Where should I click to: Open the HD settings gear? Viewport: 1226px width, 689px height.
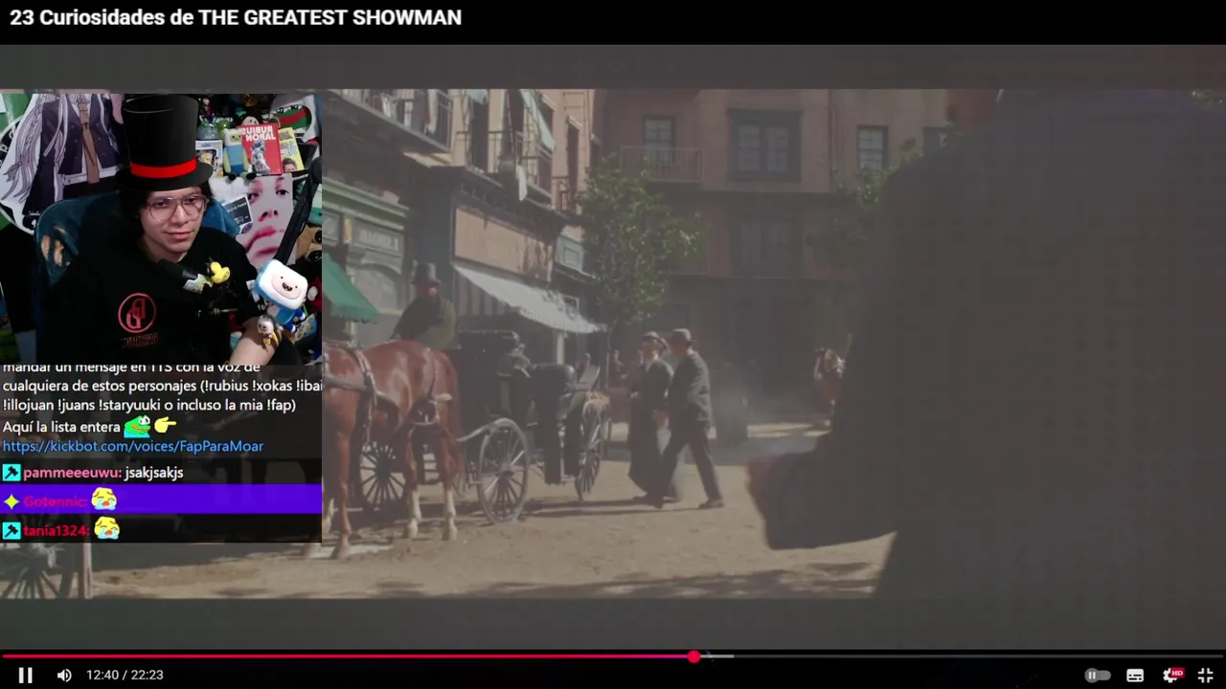point(1172,676)
